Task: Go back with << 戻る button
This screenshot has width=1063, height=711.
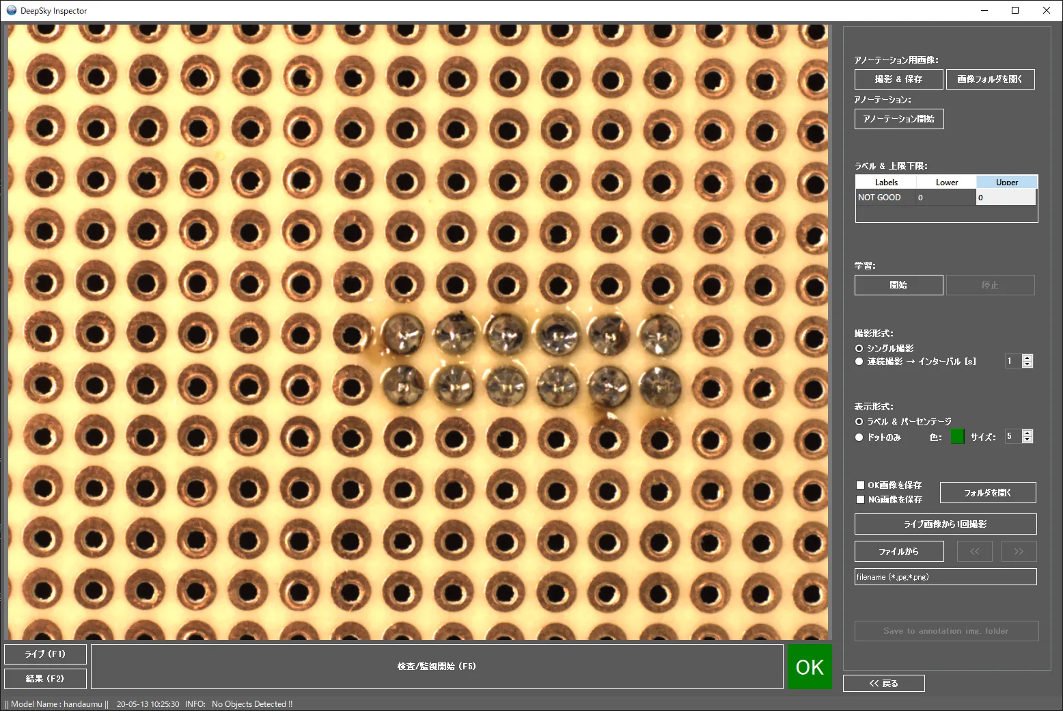Action: click(883, 684)
